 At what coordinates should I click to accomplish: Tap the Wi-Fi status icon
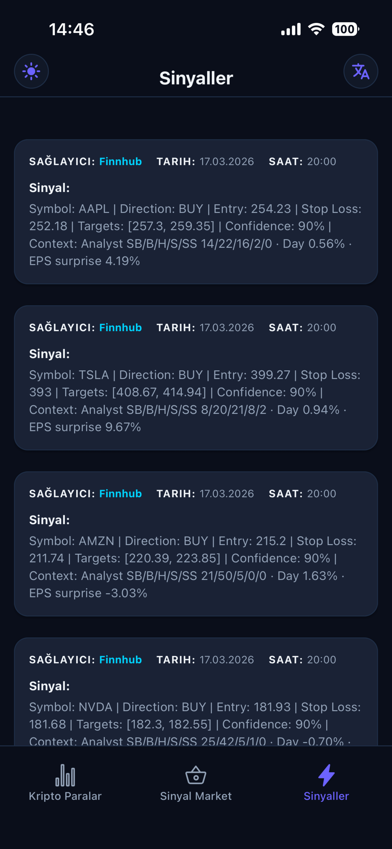tap(316, 29)
